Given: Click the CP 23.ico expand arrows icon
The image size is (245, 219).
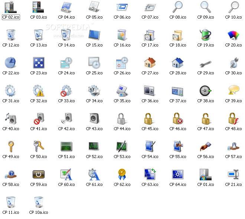Looking at the screenshot, I should pyautogui.click(x=39, y=63).
